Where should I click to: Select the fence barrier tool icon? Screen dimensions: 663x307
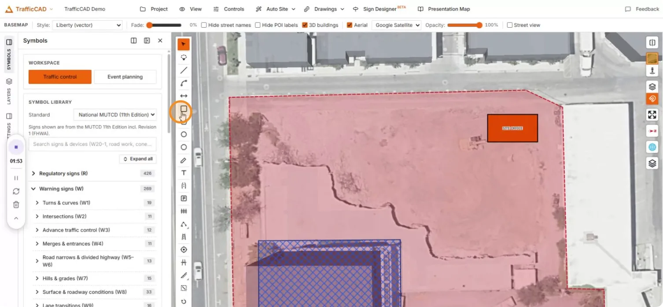(184, 211)
